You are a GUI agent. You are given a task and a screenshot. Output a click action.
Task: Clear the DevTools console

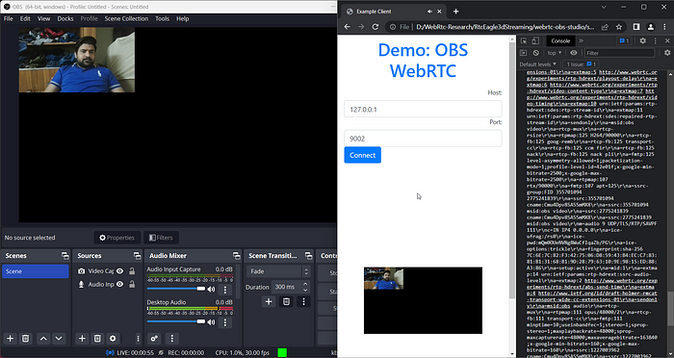(x=535, y=53)
